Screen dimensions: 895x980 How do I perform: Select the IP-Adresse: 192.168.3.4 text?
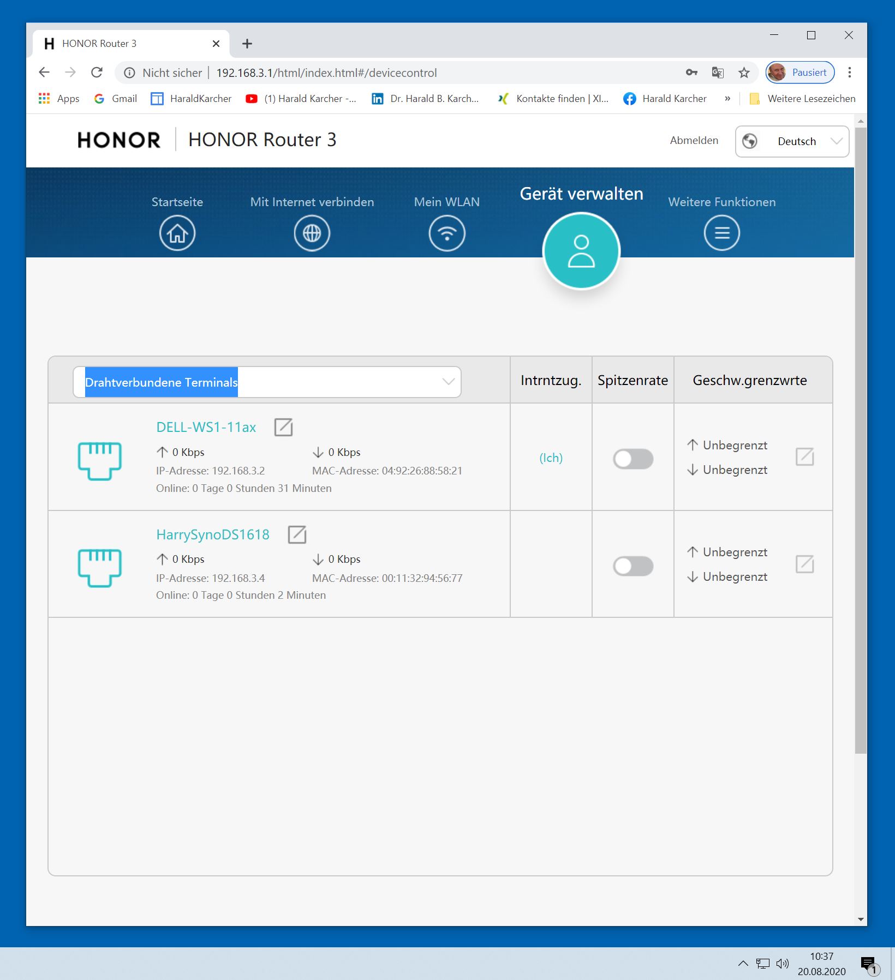(211, 578)
